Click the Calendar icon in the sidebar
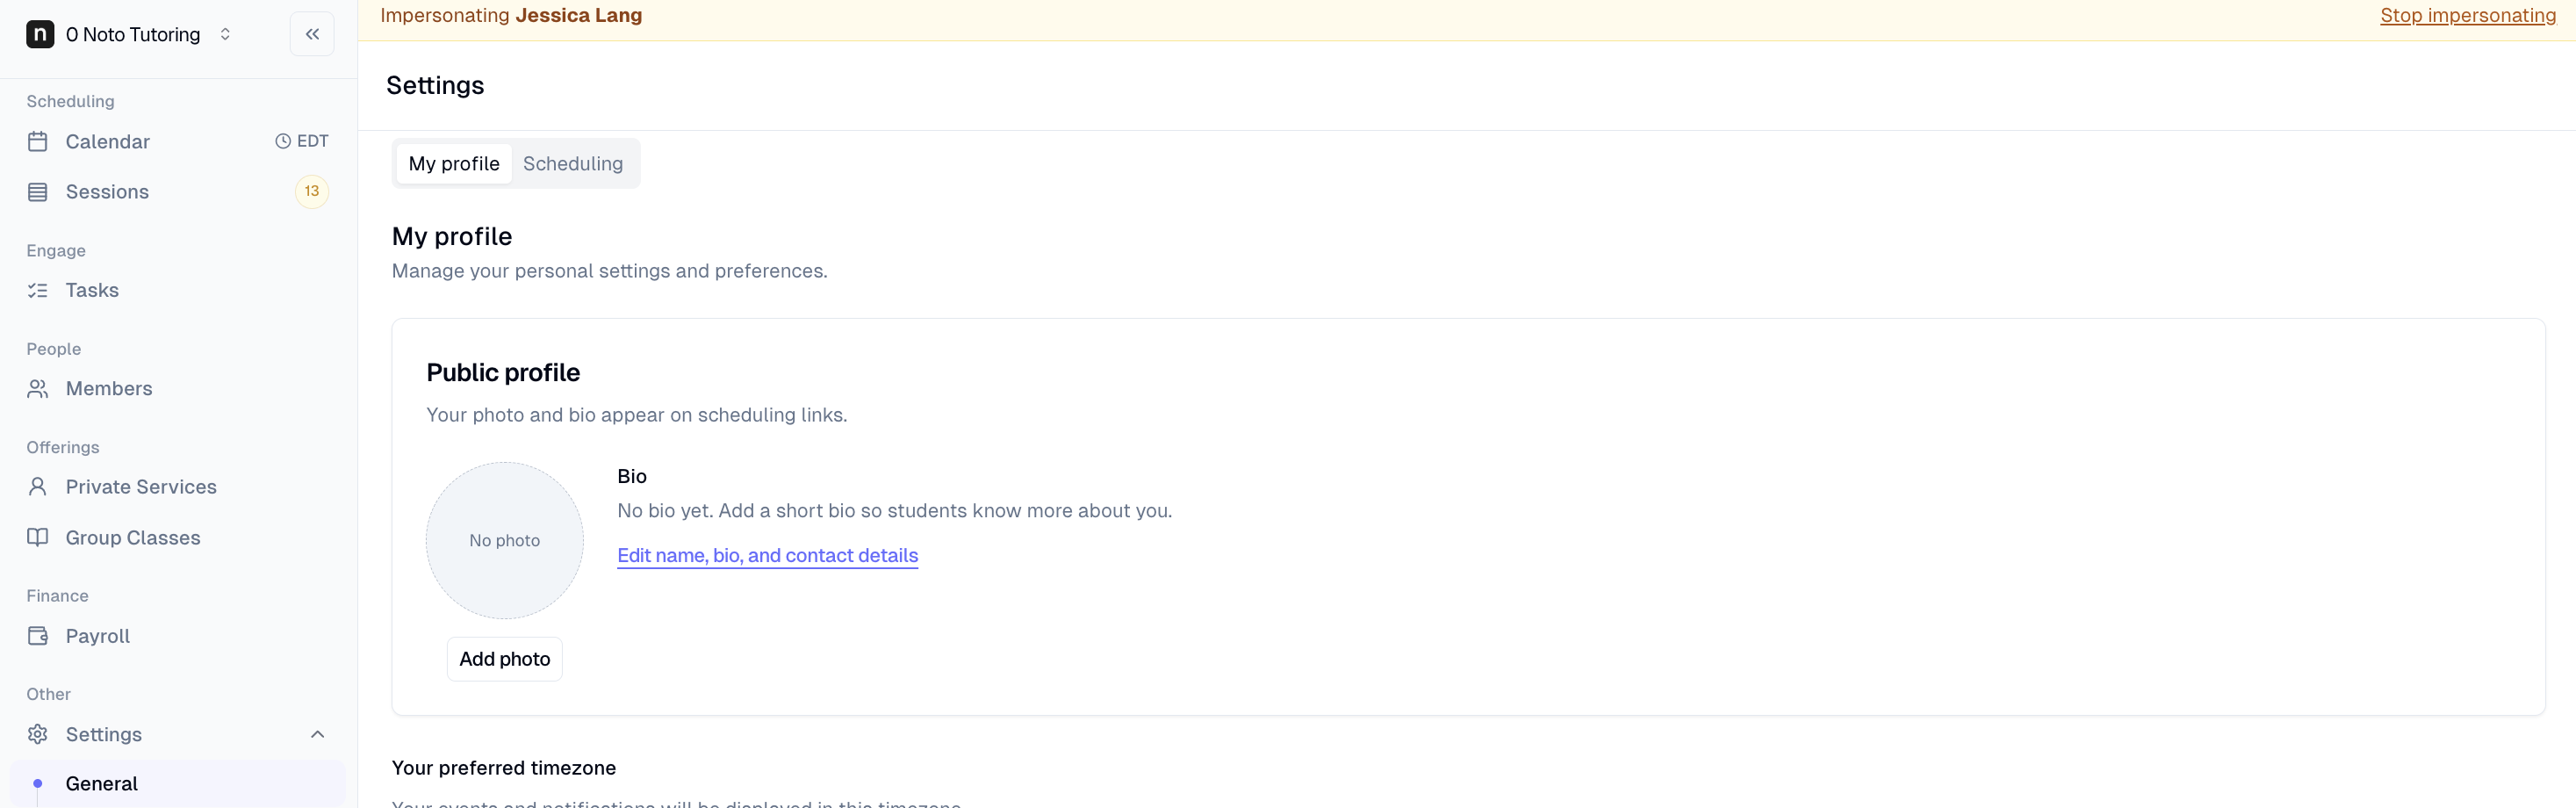The height and width of the screenshot is (808, 2576). pyautogui.click(x=38, y=141)
